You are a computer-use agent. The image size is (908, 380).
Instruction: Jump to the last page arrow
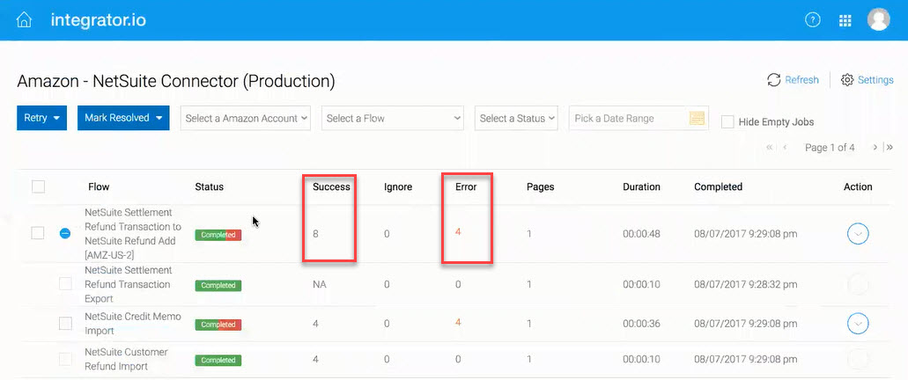point(890,148)
